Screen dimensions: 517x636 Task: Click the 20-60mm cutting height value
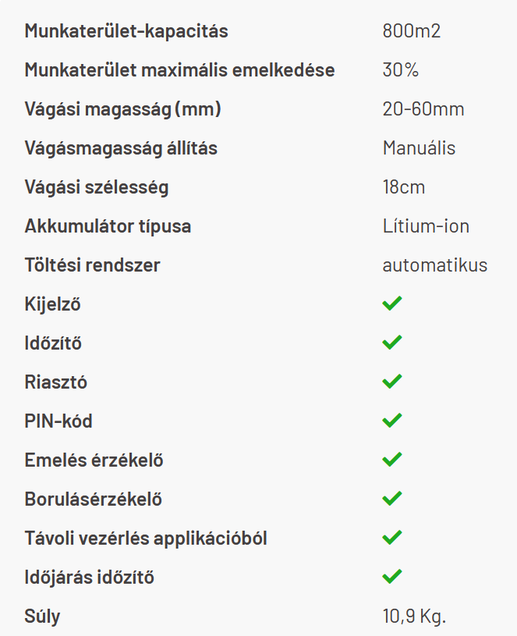[423, 109]
